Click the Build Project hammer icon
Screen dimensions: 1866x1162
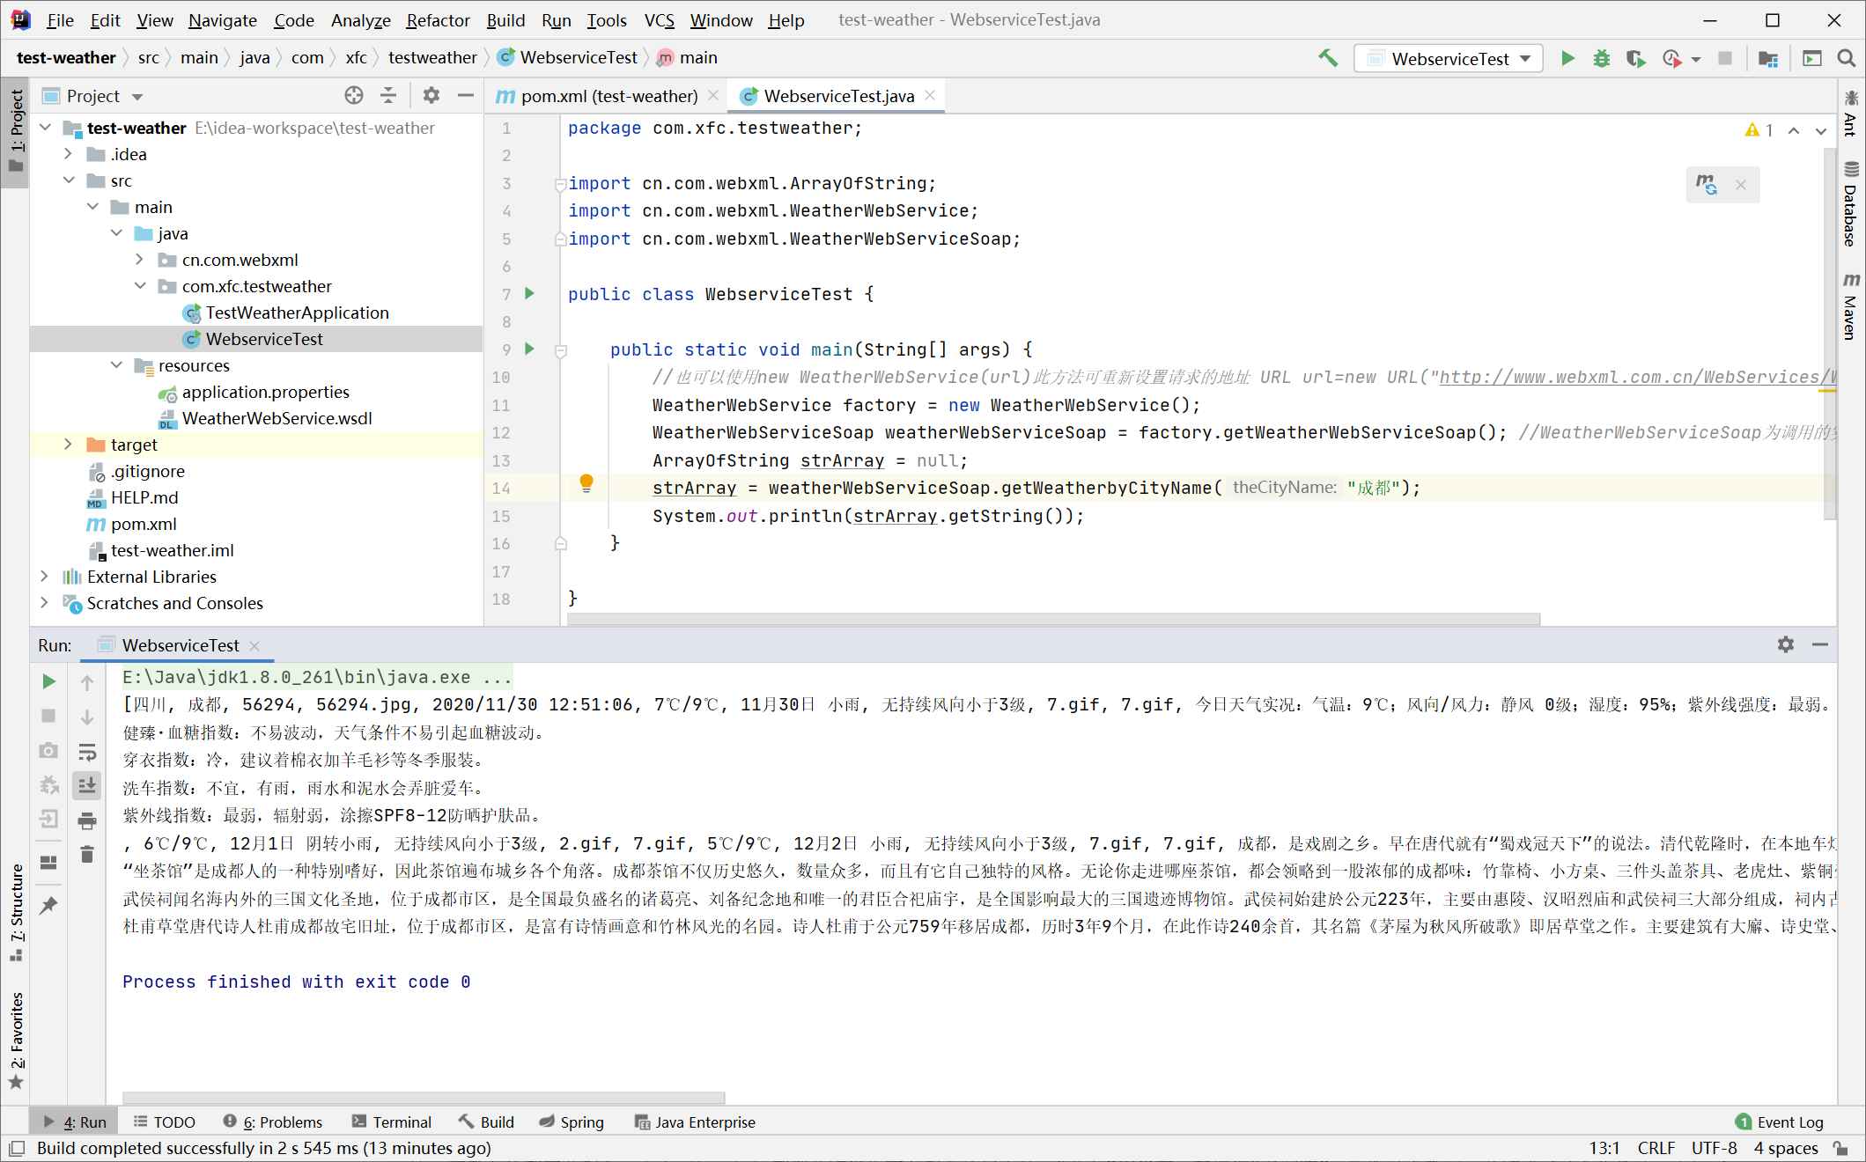[1328, 58]
